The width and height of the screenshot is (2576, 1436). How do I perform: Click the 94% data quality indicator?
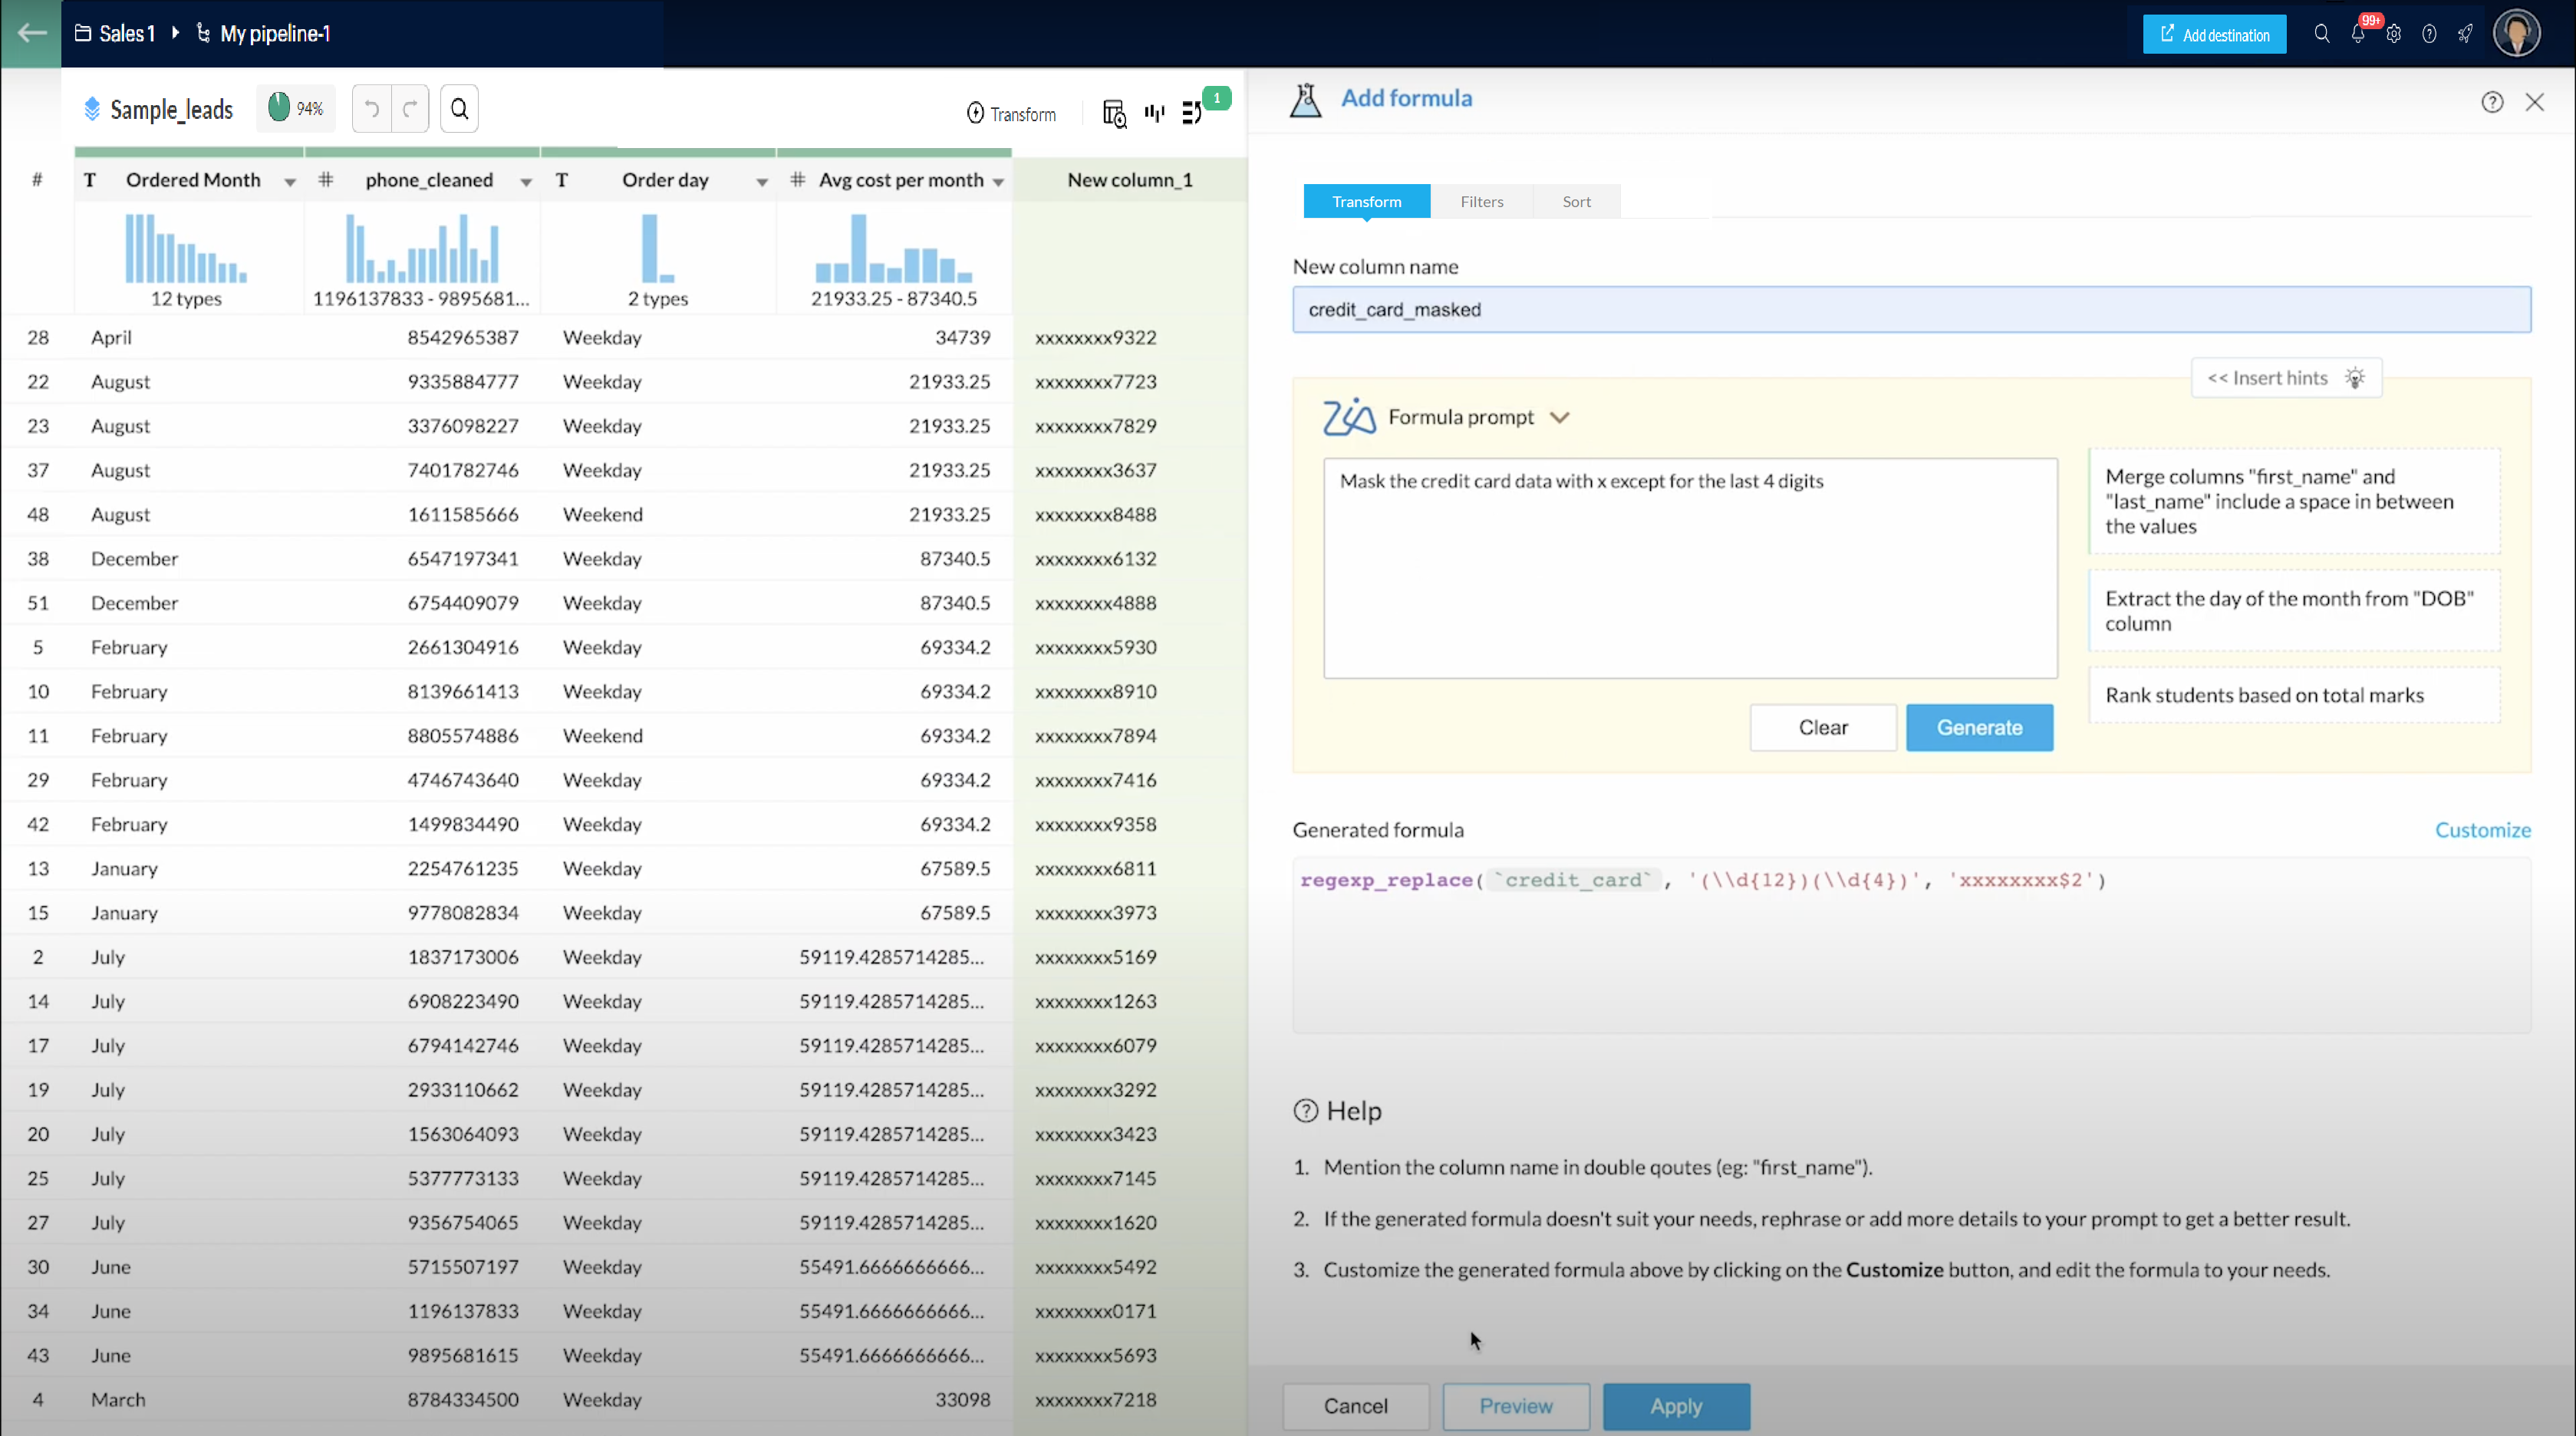[296, 108]
